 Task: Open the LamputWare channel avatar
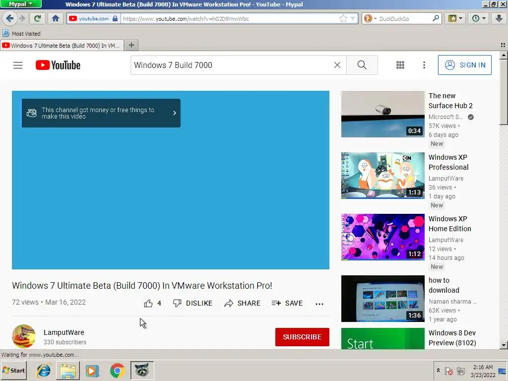click(x=24, y=336)
